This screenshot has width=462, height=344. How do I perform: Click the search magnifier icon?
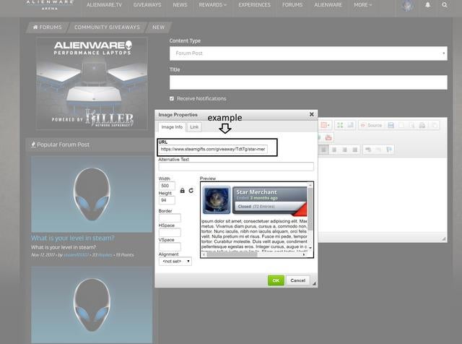pos(445,5)
